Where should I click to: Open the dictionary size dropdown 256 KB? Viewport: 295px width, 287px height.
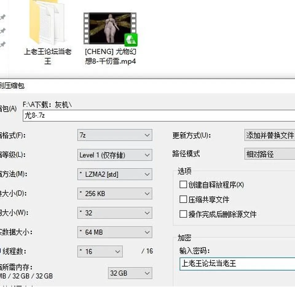point(115,194)
